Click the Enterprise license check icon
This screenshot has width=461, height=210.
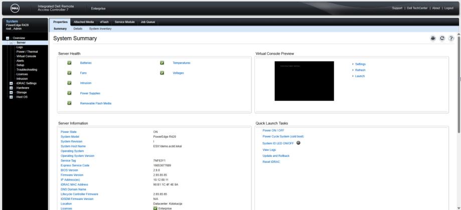coord(155,208)
